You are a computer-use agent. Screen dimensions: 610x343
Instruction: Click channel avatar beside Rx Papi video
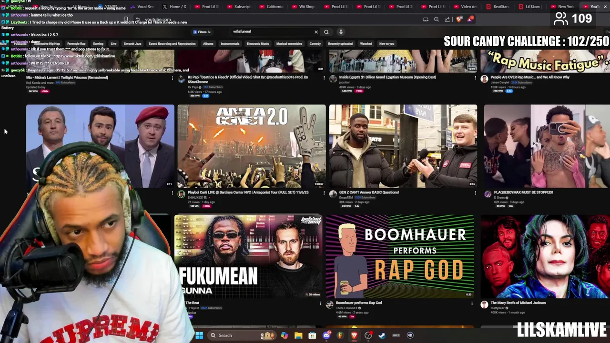click(x=181, y=79)
